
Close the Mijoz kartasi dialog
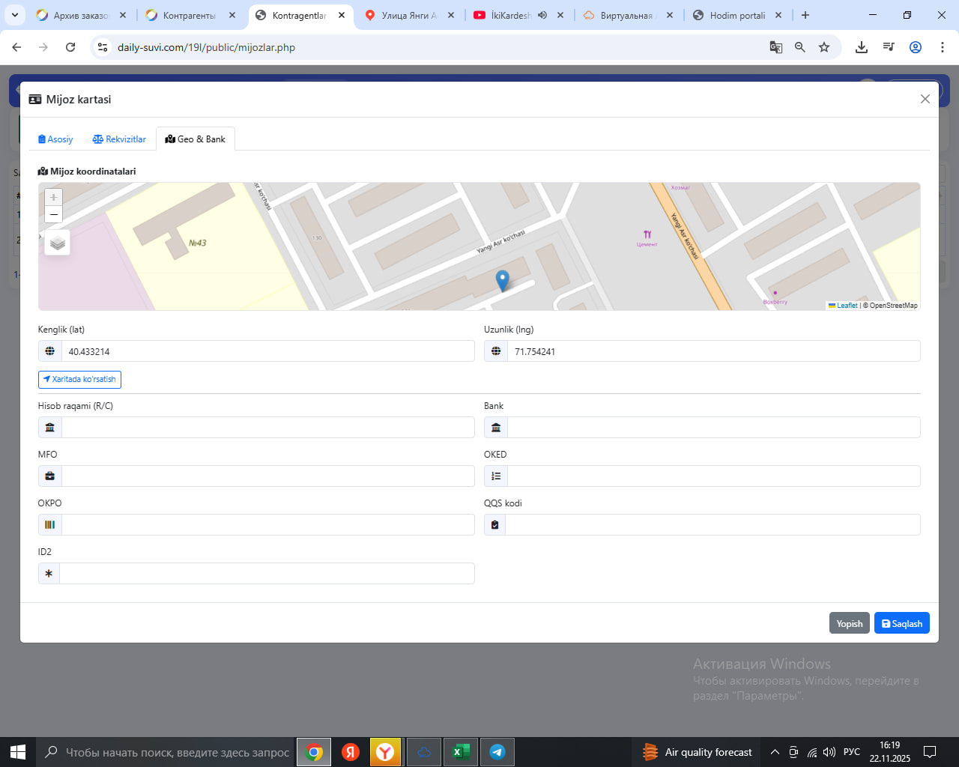pos(925,99)
